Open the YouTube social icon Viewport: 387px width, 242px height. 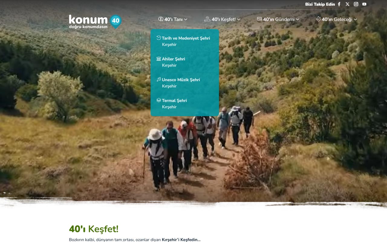[x=364, y=4]
